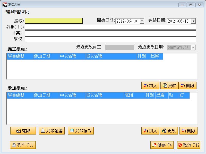Click 參加學員 table WA column header
206x154 pixels.
point(174,95)
